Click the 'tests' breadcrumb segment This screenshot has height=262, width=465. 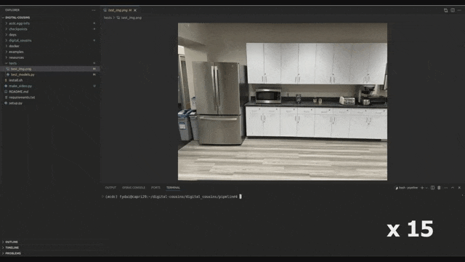(x=108, y=17)
